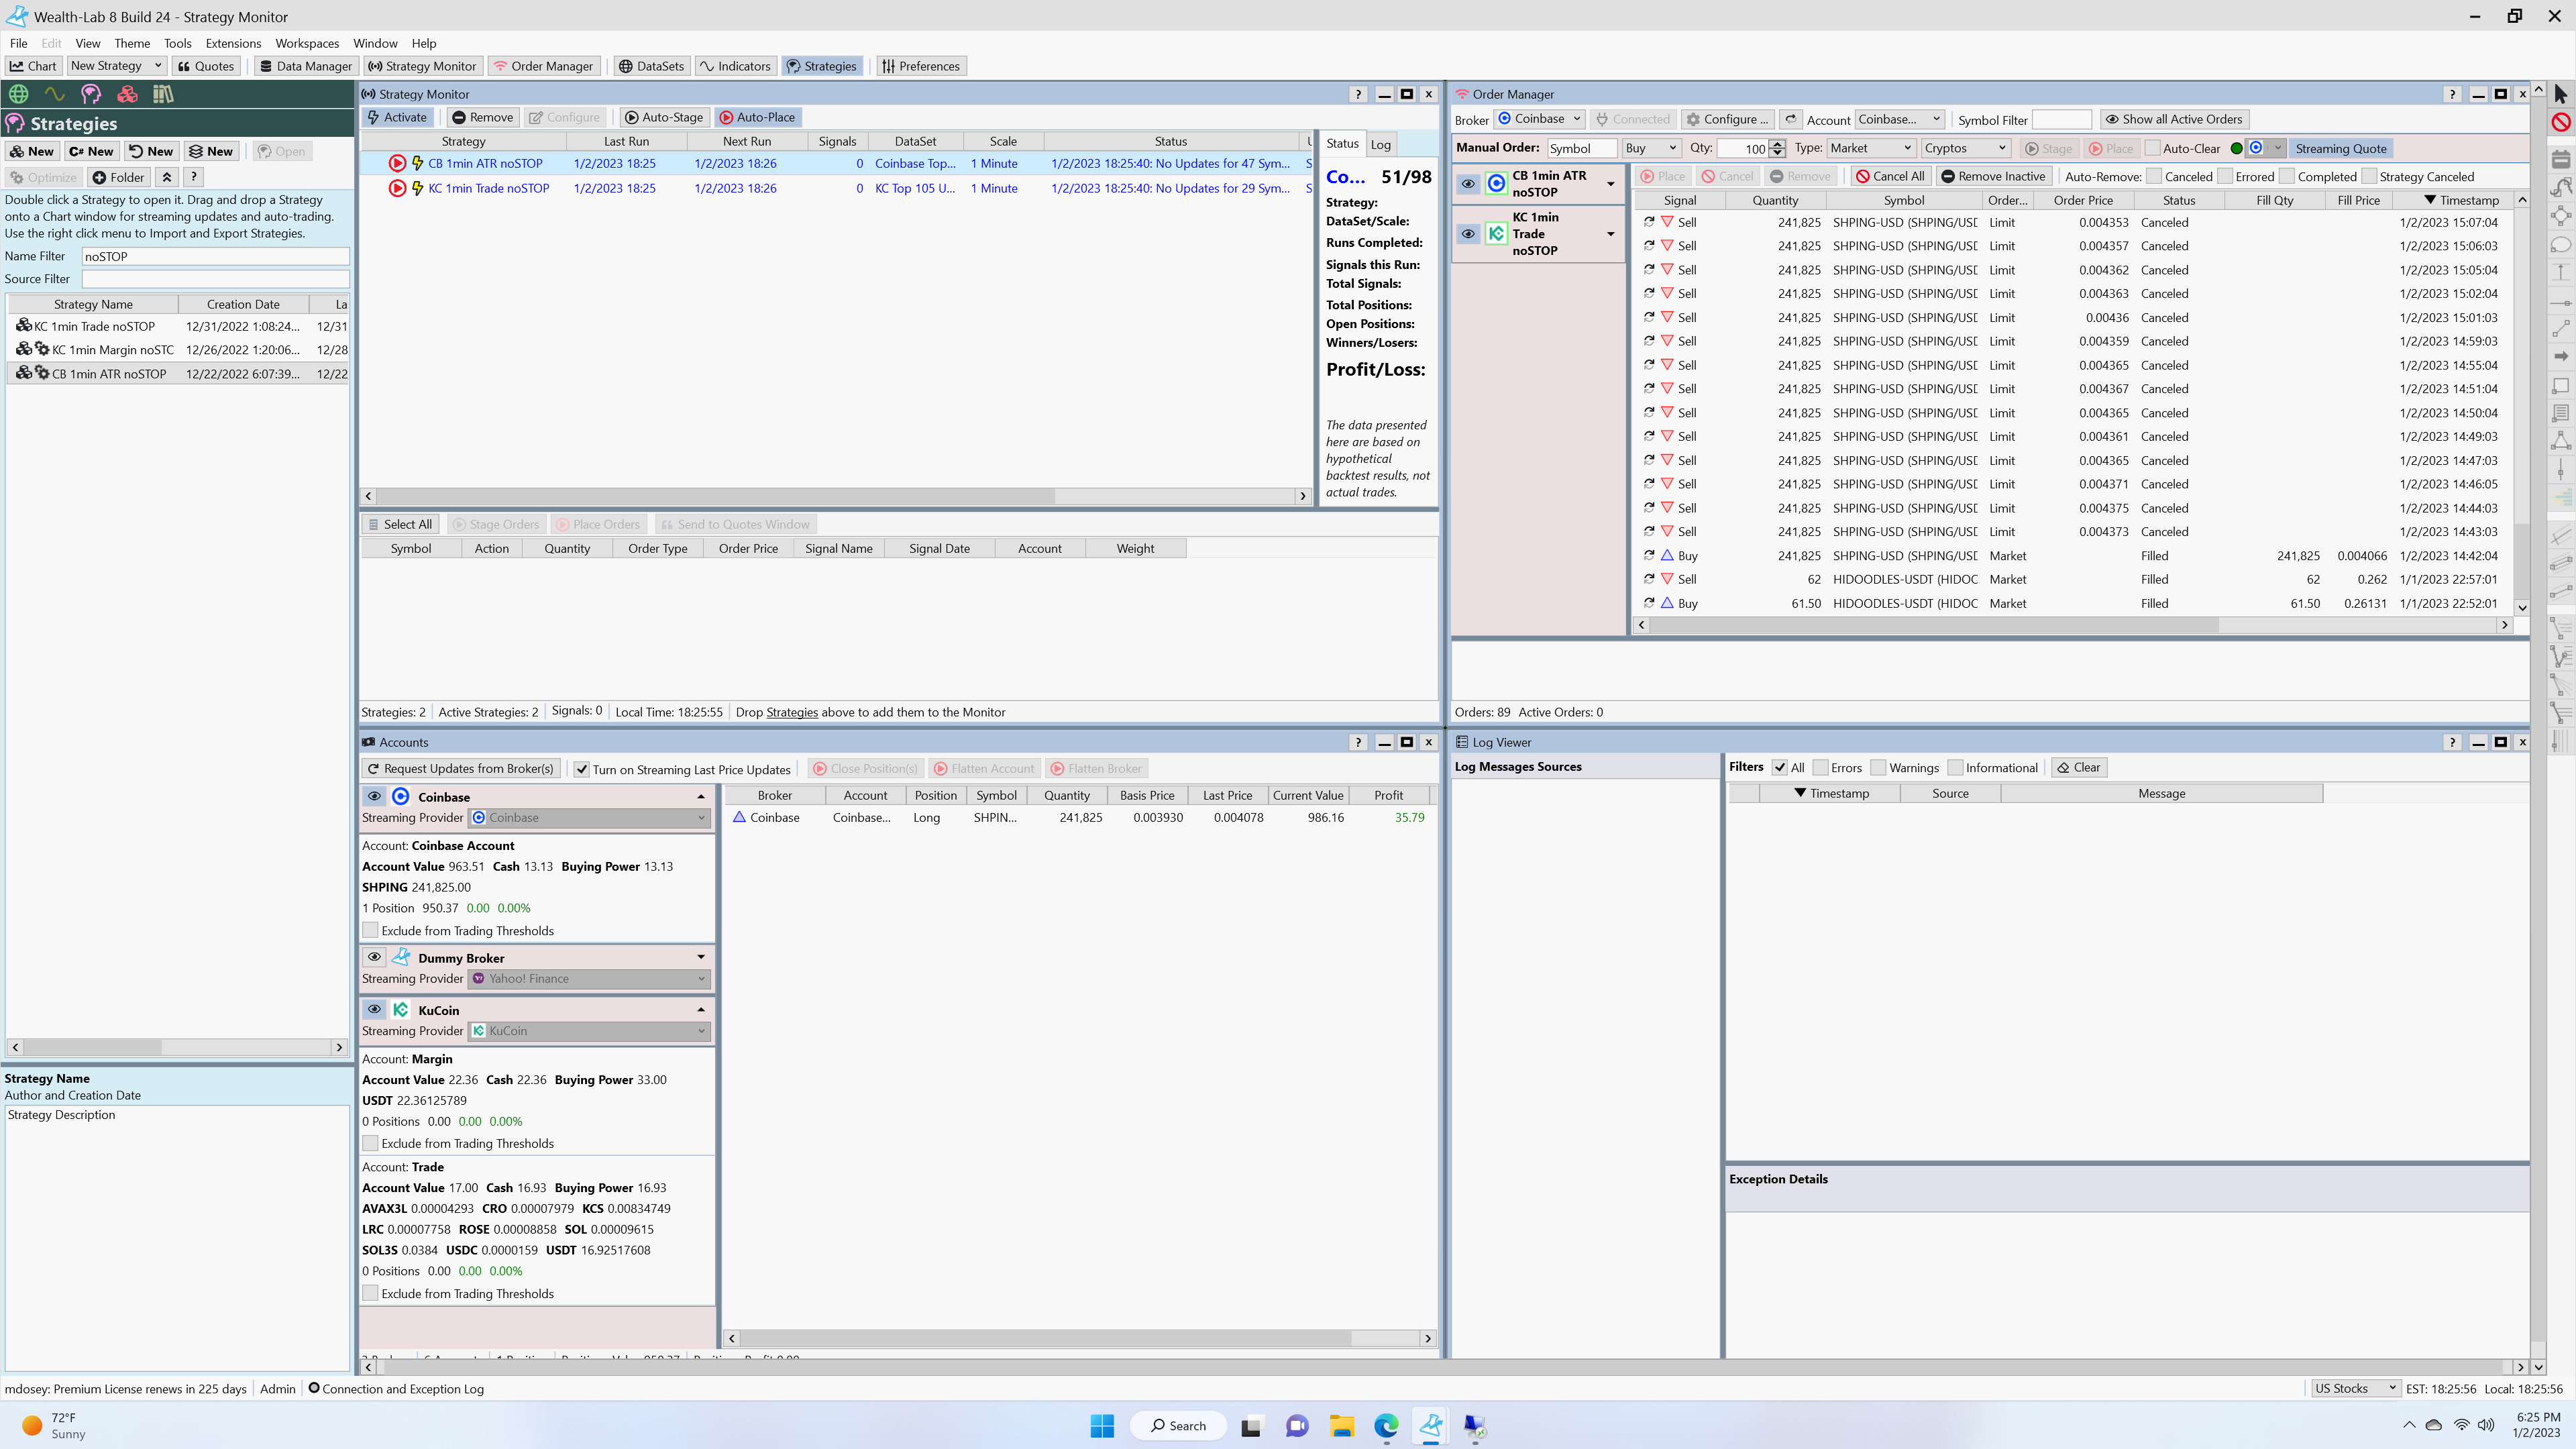Toggle visibility eye for KuCoin broker
The width and height of the screenshot is (2576, 1449).
coord(374,1010)
